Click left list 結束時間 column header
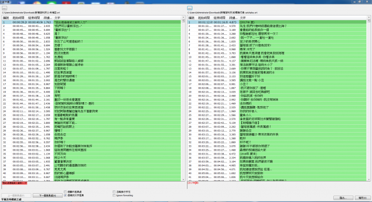The width and height of the screenshot is (372, 202). (35, 18)
